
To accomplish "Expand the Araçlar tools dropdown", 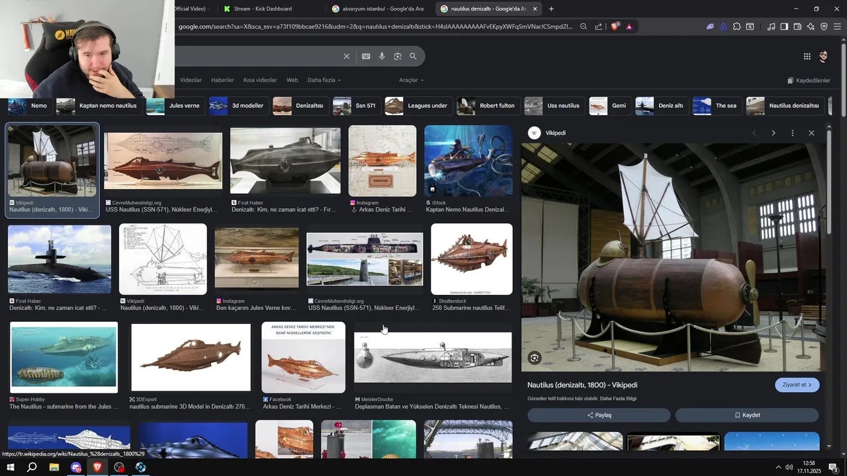I will click(x=411, y=80).
